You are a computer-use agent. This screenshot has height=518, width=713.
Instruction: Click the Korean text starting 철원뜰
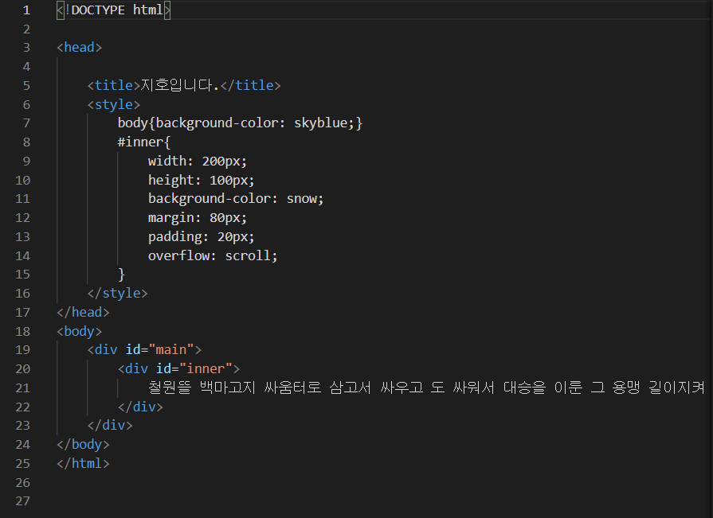coord(426,388)
